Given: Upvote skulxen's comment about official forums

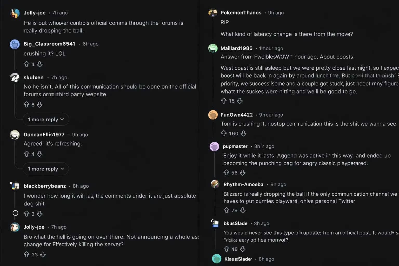Looking at the screenshot, I should click(27, 104).
